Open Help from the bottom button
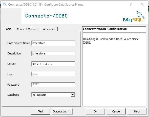The width and height of the screenshot is (149, 117). [137, 111]
